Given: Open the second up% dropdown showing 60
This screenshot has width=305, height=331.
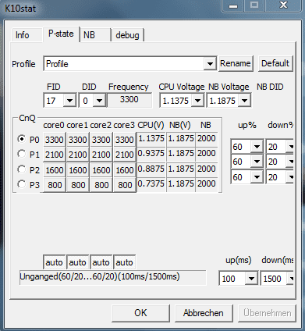Looking at the screenshot, I should 257,162.
